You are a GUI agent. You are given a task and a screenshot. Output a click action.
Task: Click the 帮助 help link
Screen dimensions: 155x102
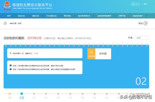tap(140, 23)
